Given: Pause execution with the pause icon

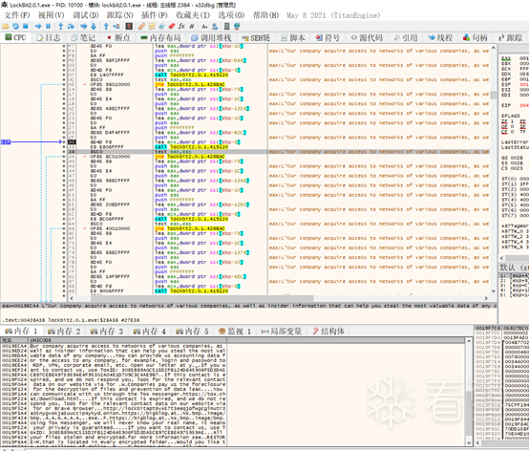Looking at the screenshot, I should click(48, 26).
